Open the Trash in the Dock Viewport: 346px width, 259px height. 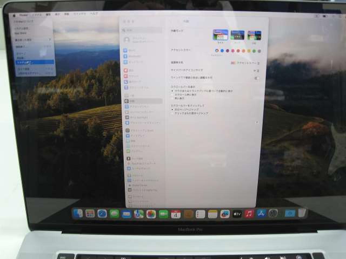click(x=302, y=213)
